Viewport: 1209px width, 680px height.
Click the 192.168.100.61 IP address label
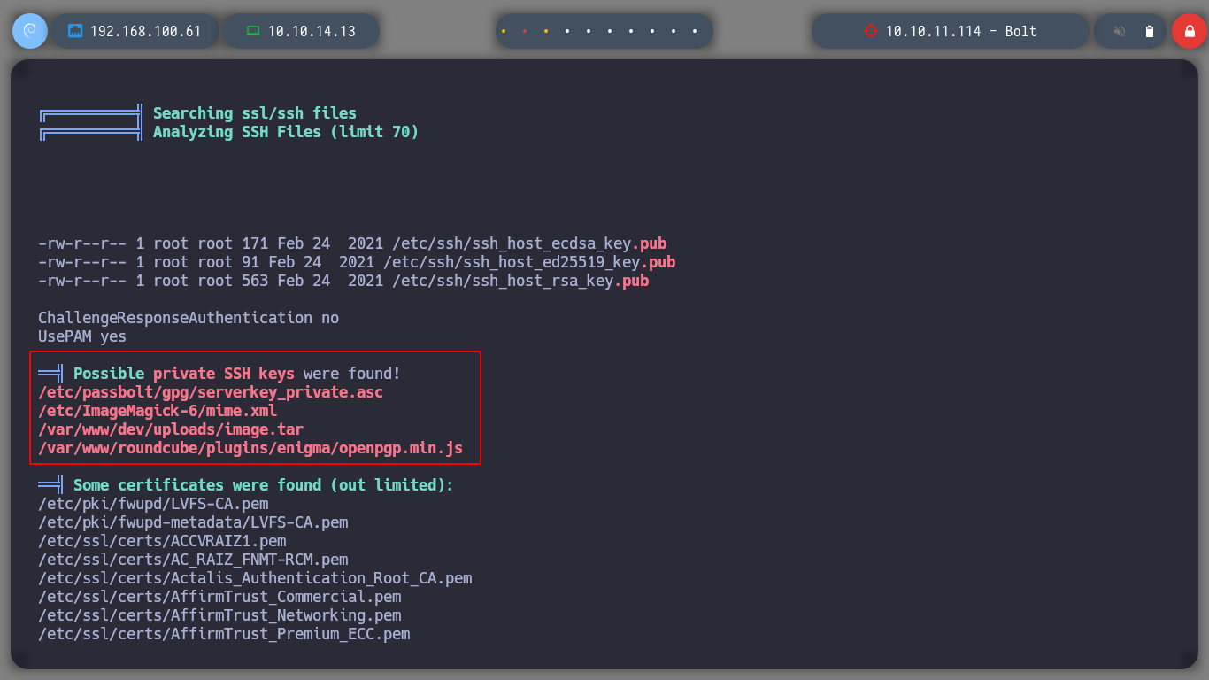click(146, 31)
